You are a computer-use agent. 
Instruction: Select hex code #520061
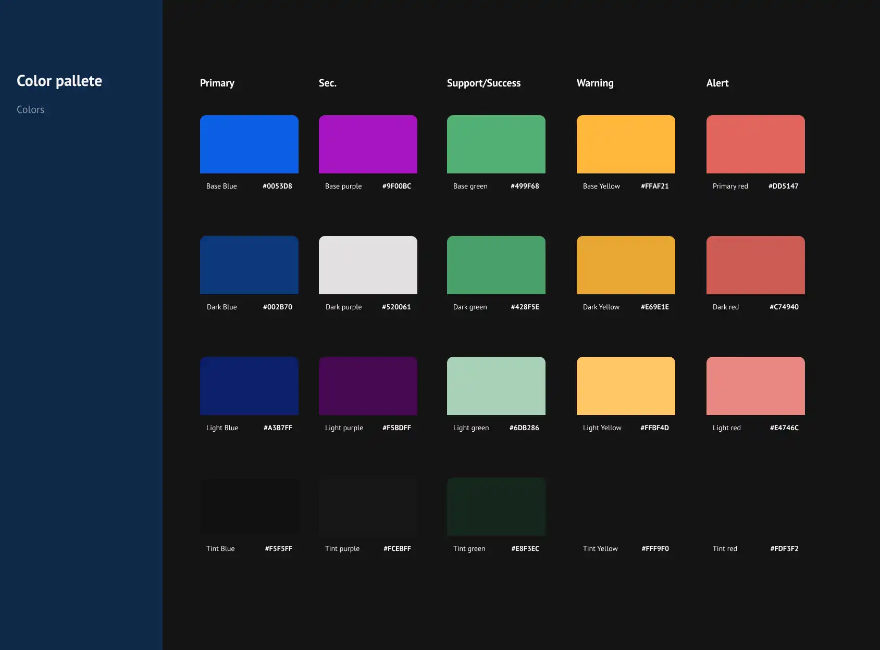point(396,307)
